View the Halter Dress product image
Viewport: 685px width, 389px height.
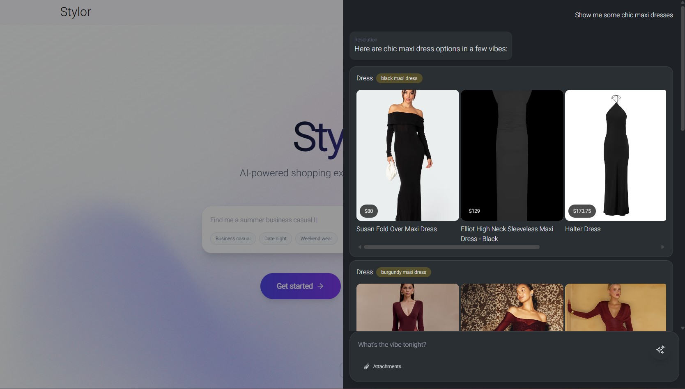tap(615, 155)
